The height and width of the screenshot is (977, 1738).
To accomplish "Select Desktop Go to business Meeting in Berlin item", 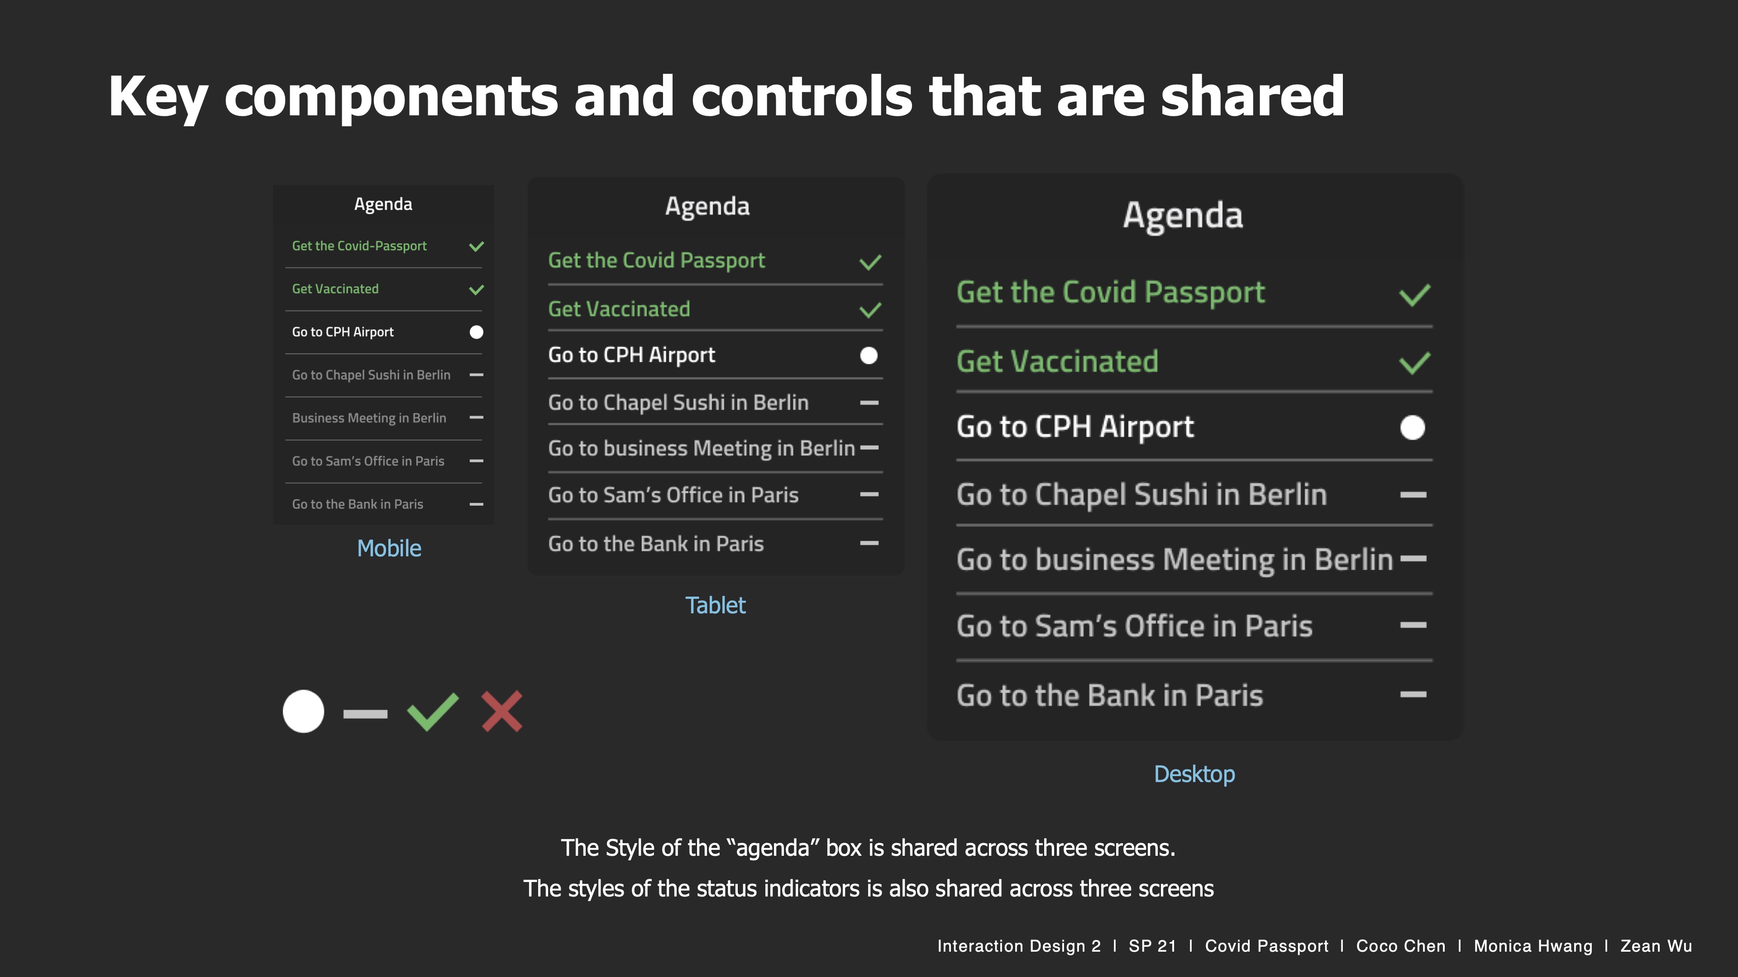I will click(1174, 560).
